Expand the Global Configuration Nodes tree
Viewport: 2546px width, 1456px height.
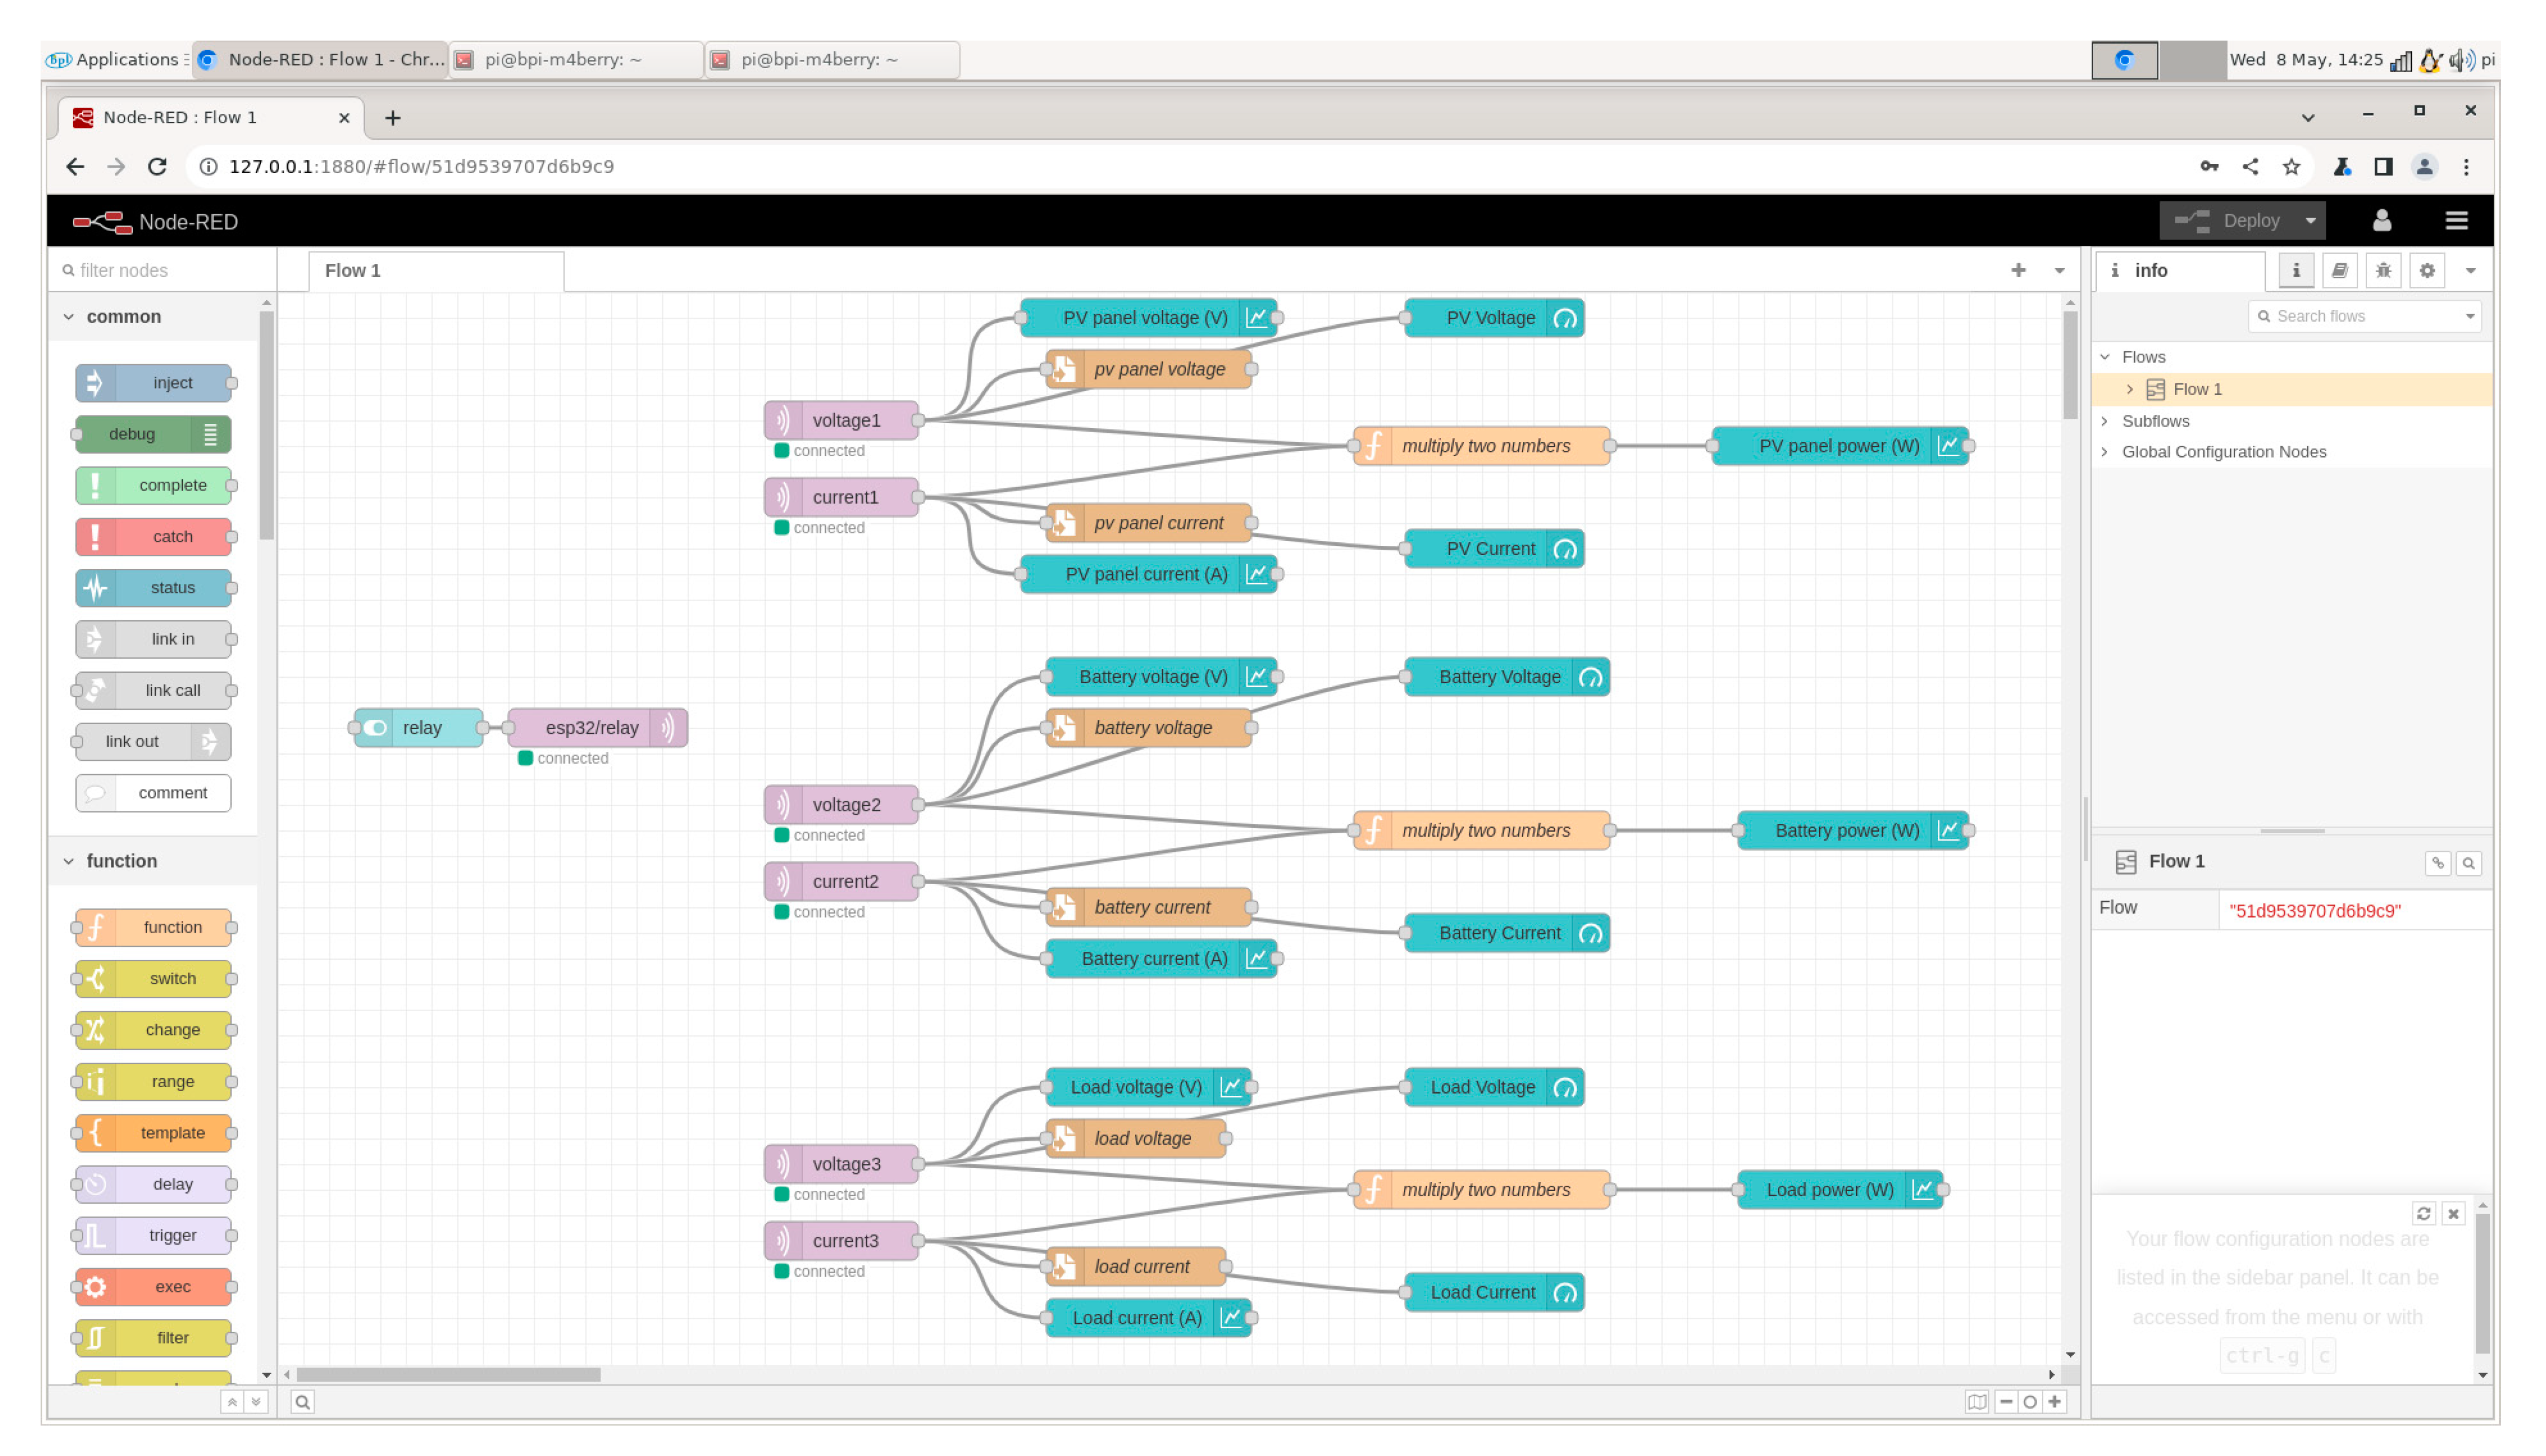pyautogui.click(x=2105, y=452)
